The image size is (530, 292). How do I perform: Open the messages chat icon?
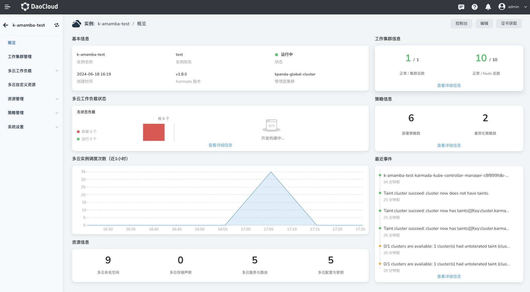click(x=461, y=7)
